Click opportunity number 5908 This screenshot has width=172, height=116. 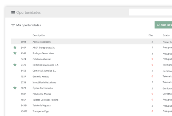tap(23, 42)
